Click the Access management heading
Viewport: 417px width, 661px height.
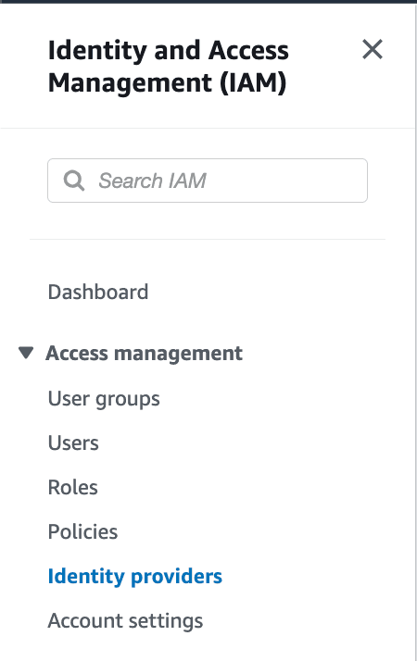tap(144, 354)
